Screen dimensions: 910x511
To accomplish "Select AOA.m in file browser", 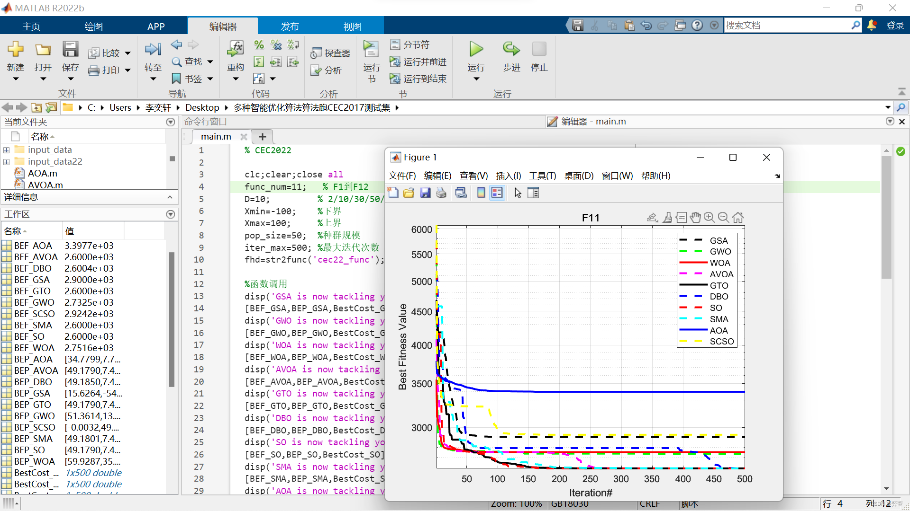I will pos(42,173).
